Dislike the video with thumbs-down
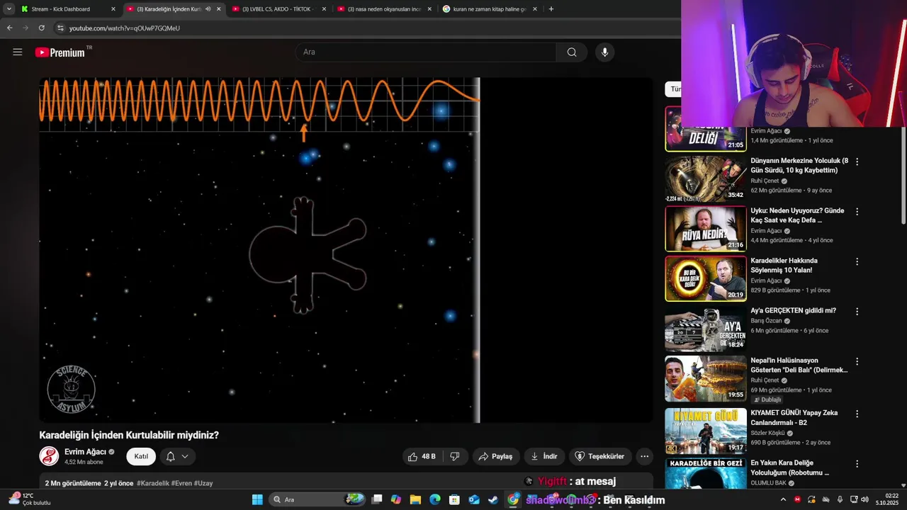907x510 pixels. click(455, 456)
